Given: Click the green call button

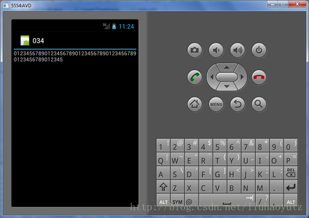Looking at the screenshot, I should click(195, 77).
